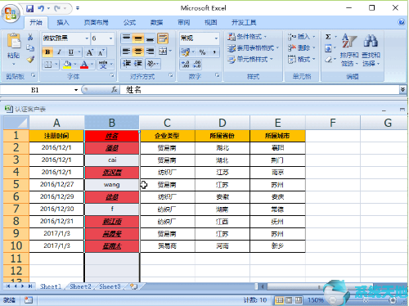Switch to the 插入 ribbon tab
This screenshot has height=306, width=409.
(x=63, y=23)
